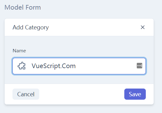The image size is (162, 113).
Task: Click footer area between Cancel and Save
Action: (82, 94)
